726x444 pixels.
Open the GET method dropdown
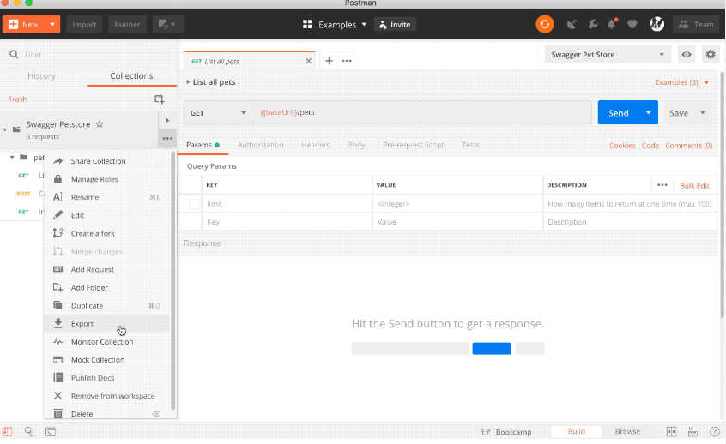218,113
